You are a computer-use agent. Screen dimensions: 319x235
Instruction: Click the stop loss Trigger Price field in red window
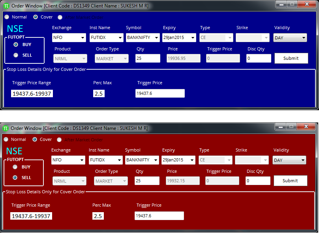pos(159,216)
